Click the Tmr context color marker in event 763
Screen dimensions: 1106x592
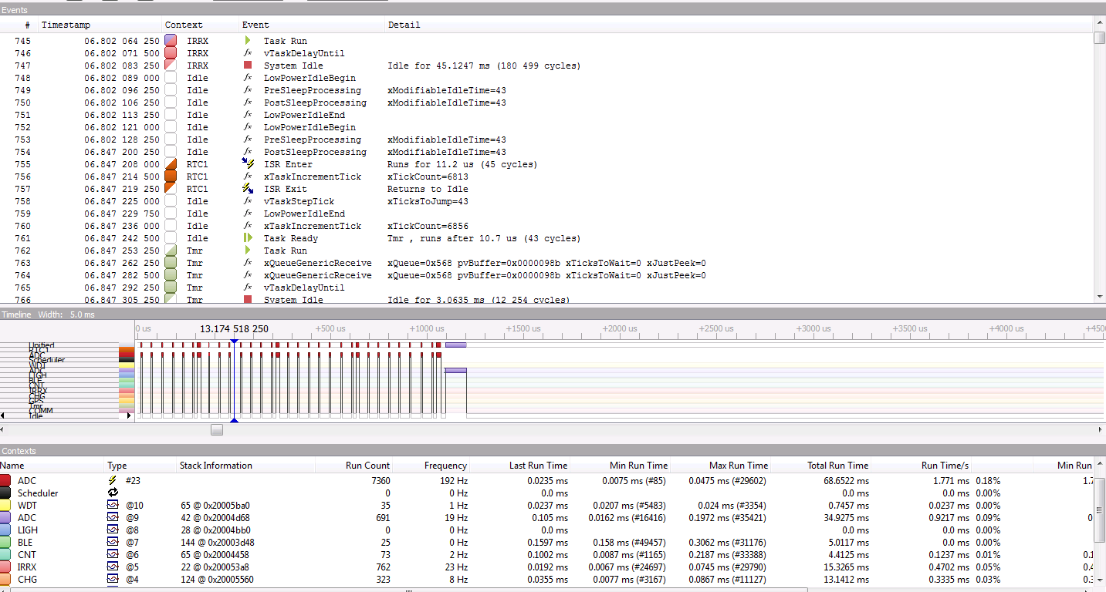171,263
